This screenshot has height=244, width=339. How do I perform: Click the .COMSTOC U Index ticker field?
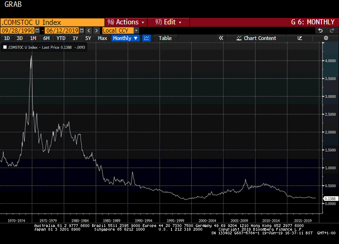52,22
